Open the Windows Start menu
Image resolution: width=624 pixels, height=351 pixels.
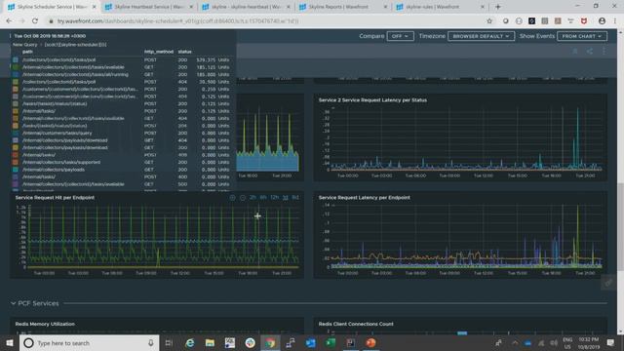click(x=10, y=342)
